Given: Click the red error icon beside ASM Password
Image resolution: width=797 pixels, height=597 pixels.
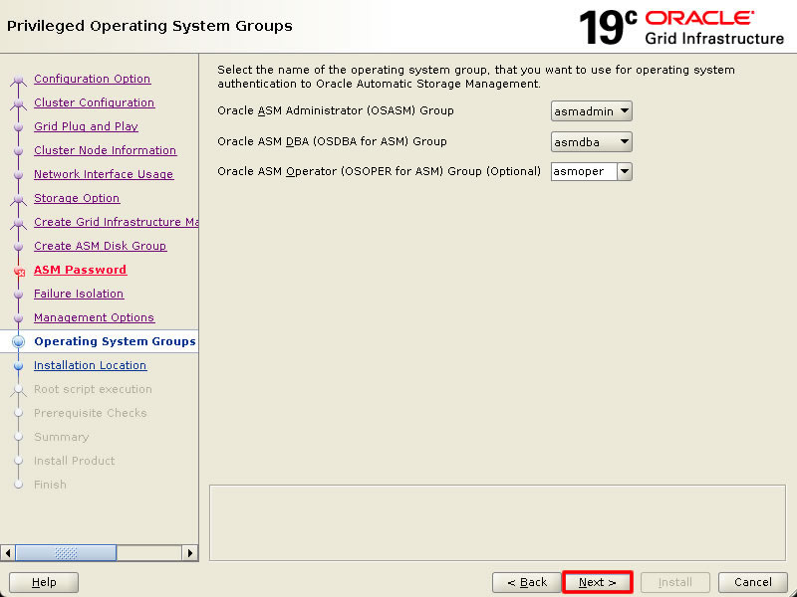Looking at the screenshot, I should click(x=19, y=271).
